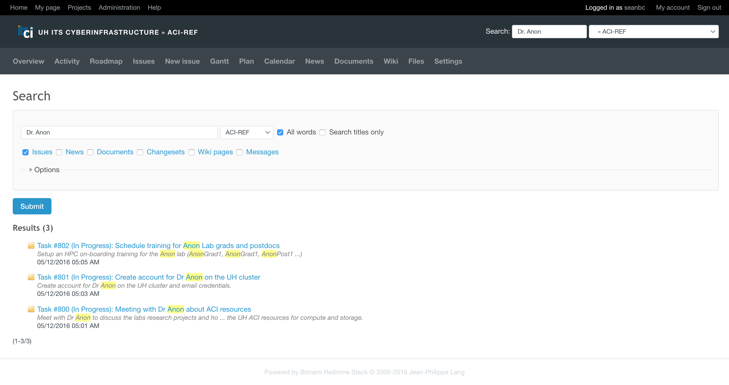
Task: Open the Settings tab
Action: point(448,61)
